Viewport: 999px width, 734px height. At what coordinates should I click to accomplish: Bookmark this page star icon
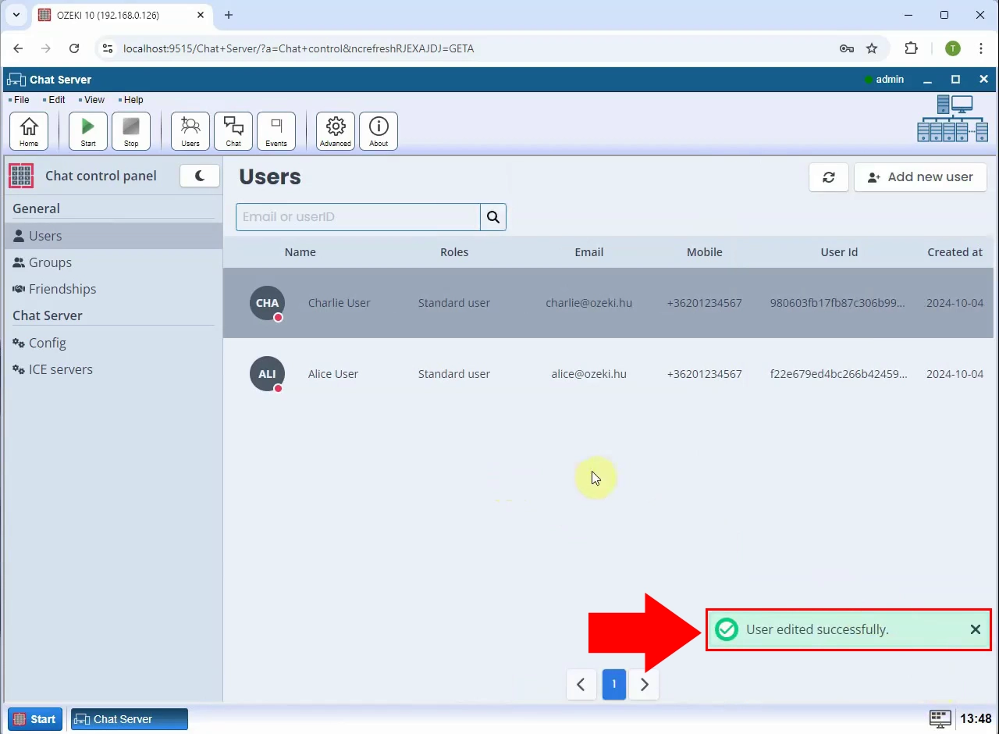click(x=872, y=48)
